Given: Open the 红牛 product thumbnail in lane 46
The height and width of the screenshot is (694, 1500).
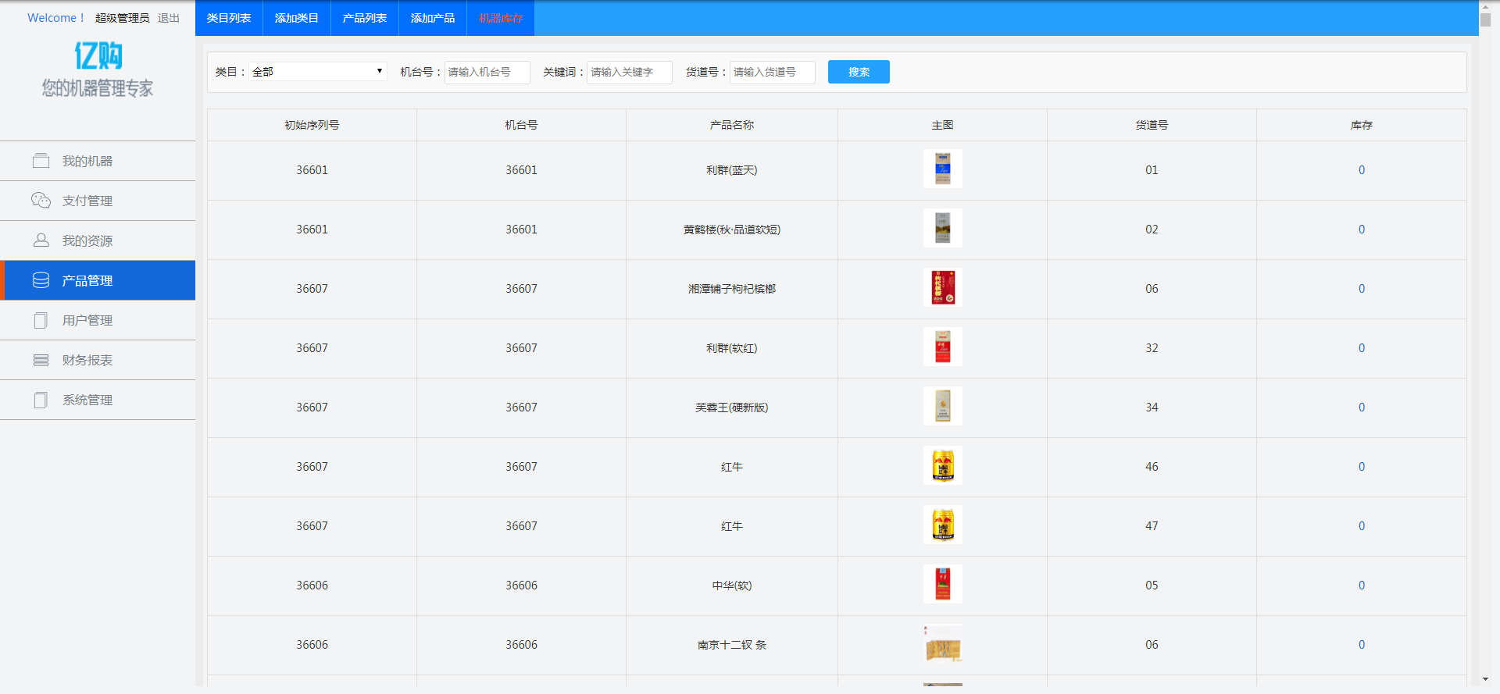Looking at the screenshot, I should [942, 466].
